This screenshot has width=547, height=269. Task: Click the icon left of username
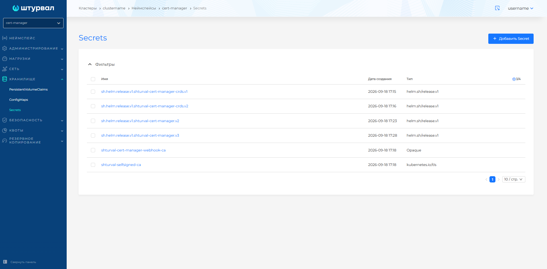pos(497,8)
